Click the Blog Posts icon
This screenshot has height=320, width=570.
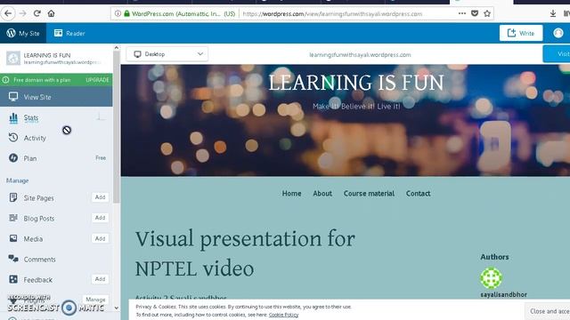13,218
